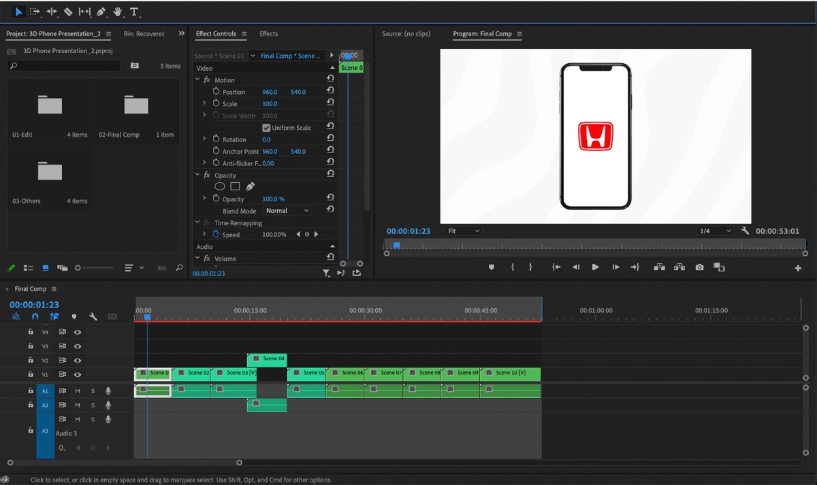The image size is (817, 485).
Task: Click the Comparison View icon in Program monitor
Action: click(719, 267)
